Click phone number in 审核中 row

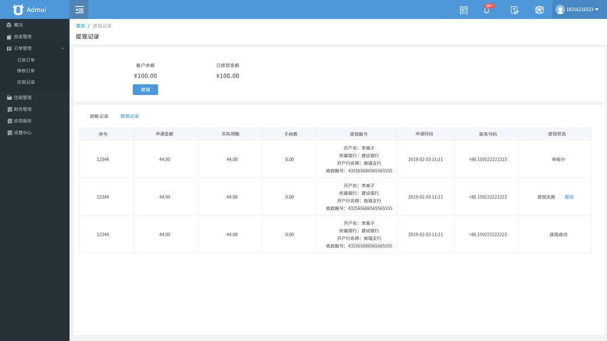(x=488, y=159)
